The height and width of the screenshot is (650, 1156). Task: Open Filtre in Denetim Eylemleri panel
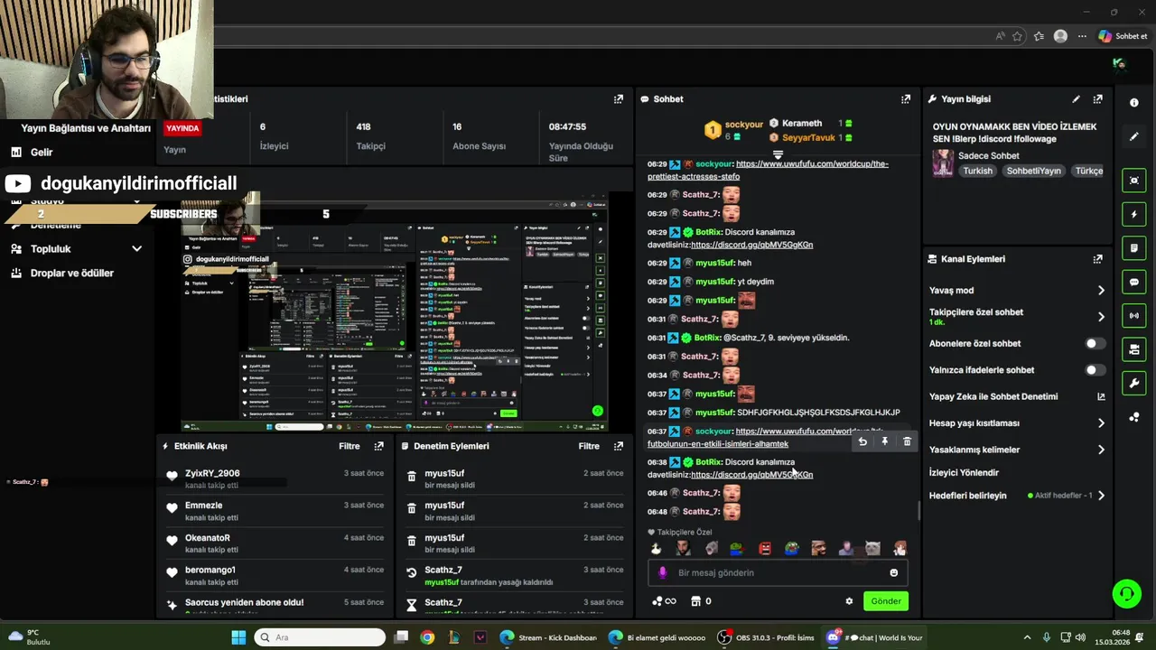(x=589, y=446)
